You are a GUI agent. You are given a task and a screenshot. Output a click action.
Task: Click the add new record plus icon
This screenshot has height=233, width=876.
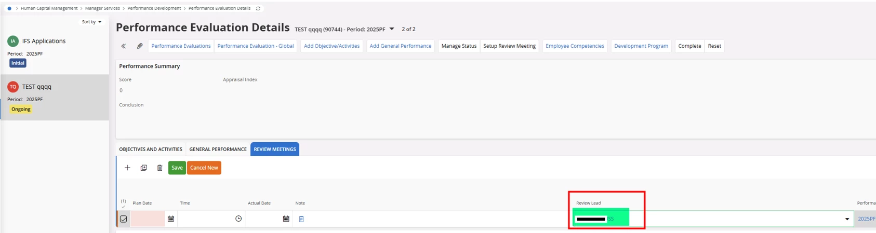tap(127, 168)
